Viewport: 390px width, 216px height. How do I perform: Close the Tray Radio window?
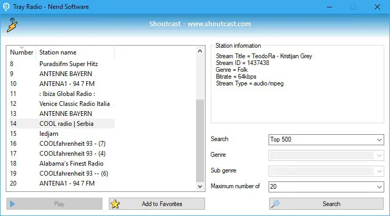coord(377,7)
